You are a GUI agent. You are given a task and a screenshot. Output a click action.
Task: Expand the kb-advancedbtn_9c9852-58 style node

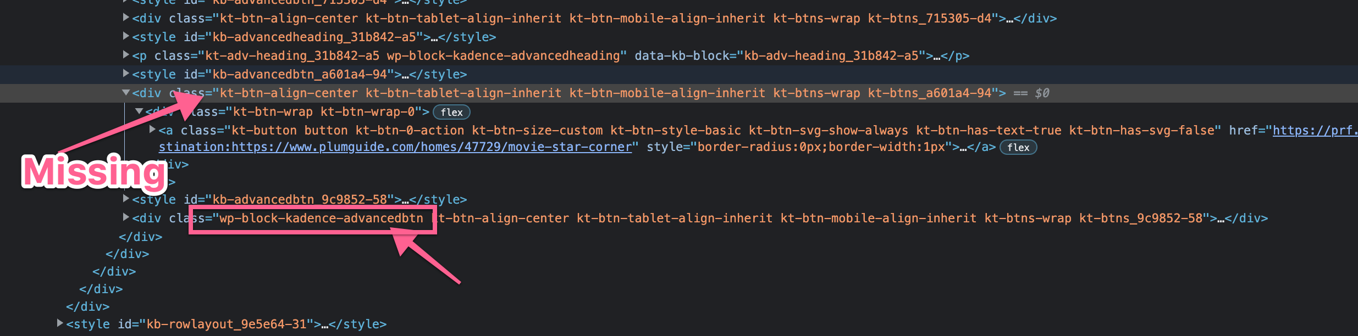pyautogui.click(x=126, y=199)
